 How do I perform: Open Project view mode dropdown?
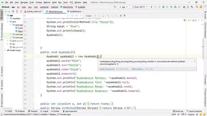pyautogui.click(x=7, y=12)
